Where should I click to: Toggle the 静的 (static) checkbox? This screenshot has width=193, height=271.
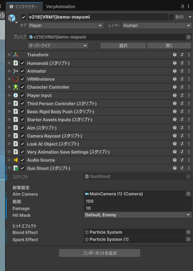pyautogui.click(x=171, y=17)
